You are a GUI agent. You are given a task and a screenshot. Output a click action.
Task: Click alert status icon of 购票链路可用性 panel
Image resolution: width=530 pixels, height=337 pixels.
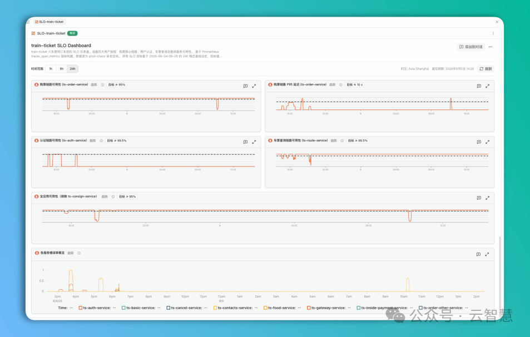pos(37,85)
